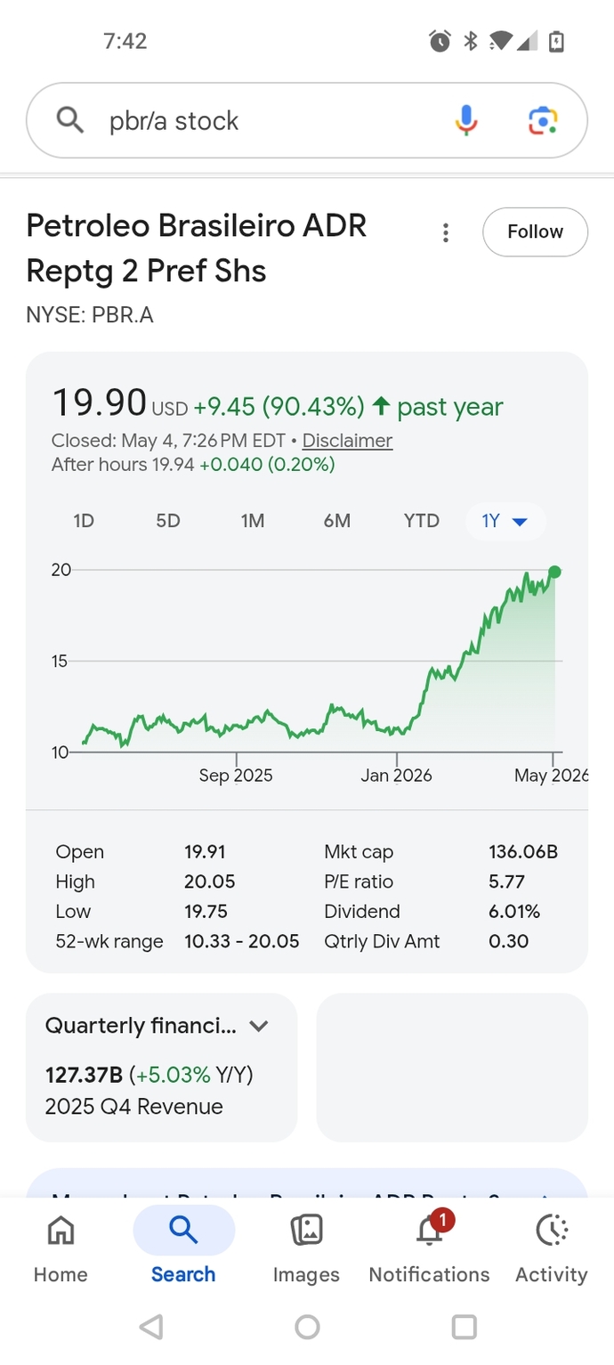Viewport: 614px width, 1365px height.
Task: Select the 5D chart range
Action: [168, 521]
